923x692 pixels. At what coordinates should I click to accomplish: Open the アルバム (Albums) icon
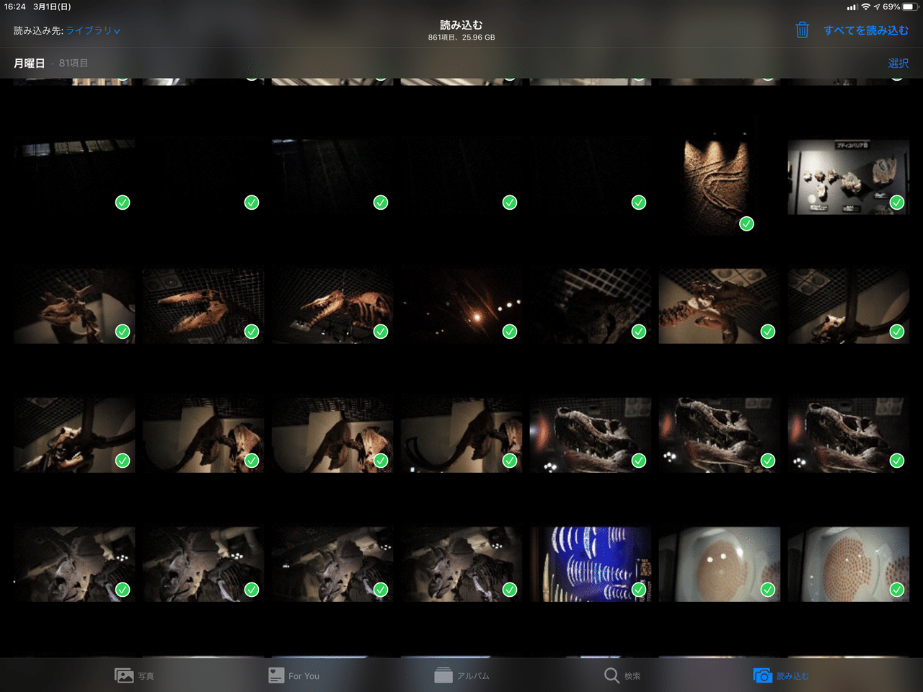click(x=443, y=675)
